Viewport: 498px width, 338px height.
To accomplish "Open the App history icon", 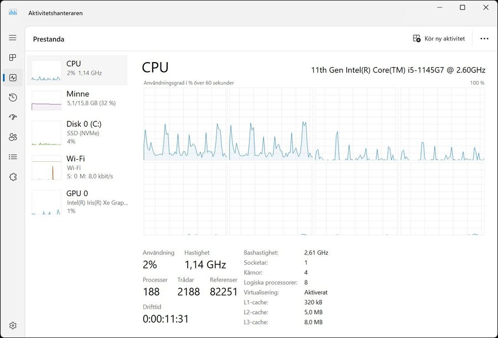I will tap(13, 98).
